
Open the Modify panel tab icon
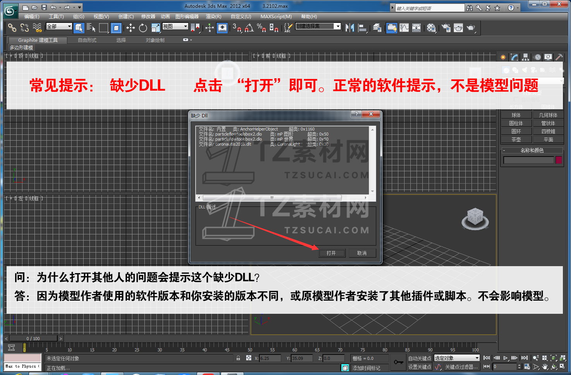[514, 57]
